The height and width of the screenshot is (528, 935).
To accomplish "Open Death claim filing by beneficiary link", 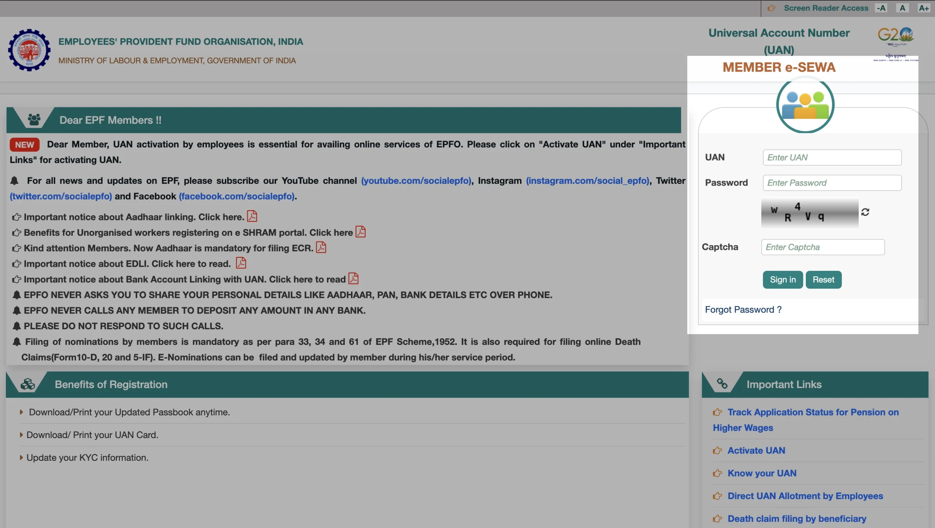I will (x=797, y=518).
